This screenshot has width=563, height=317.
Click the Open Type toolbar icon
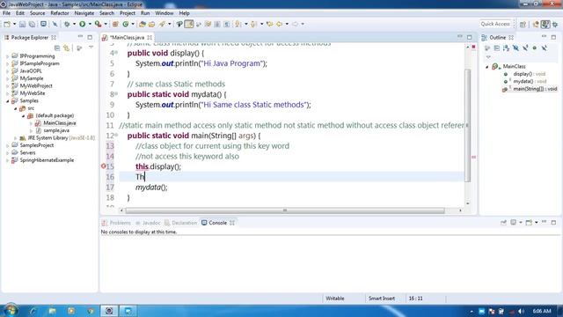pyautogui.click(x=143, y=24)
